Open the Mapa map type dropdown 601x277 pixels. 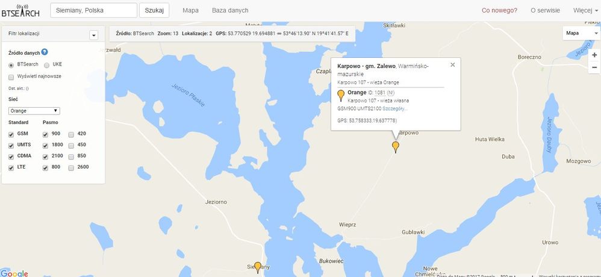tap(582, 33)
